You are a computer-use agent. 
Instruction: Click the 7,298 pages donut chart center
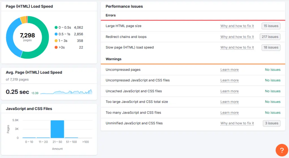[x=27, y=37]
